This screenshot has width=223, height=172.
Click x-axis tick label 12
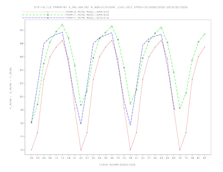56,158
